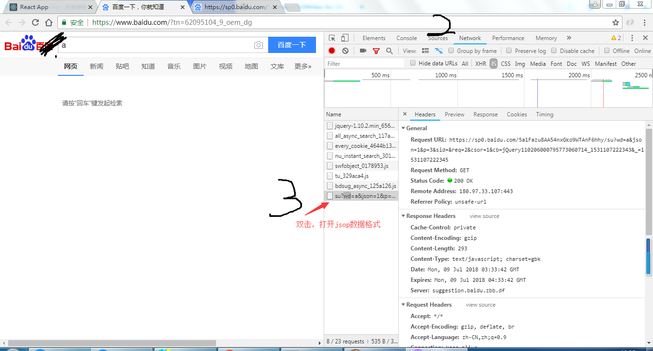The height and width of the screenshot is (351, 653).
Task: Open the Preview tab of the request
Action: (x=455, y=114)
